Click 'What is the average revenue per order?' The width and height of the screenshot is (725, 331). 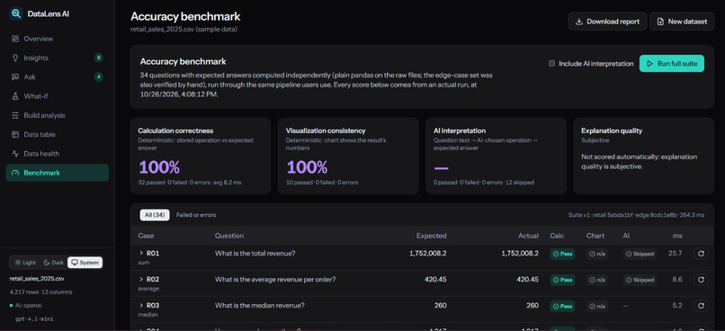[275, 280]
